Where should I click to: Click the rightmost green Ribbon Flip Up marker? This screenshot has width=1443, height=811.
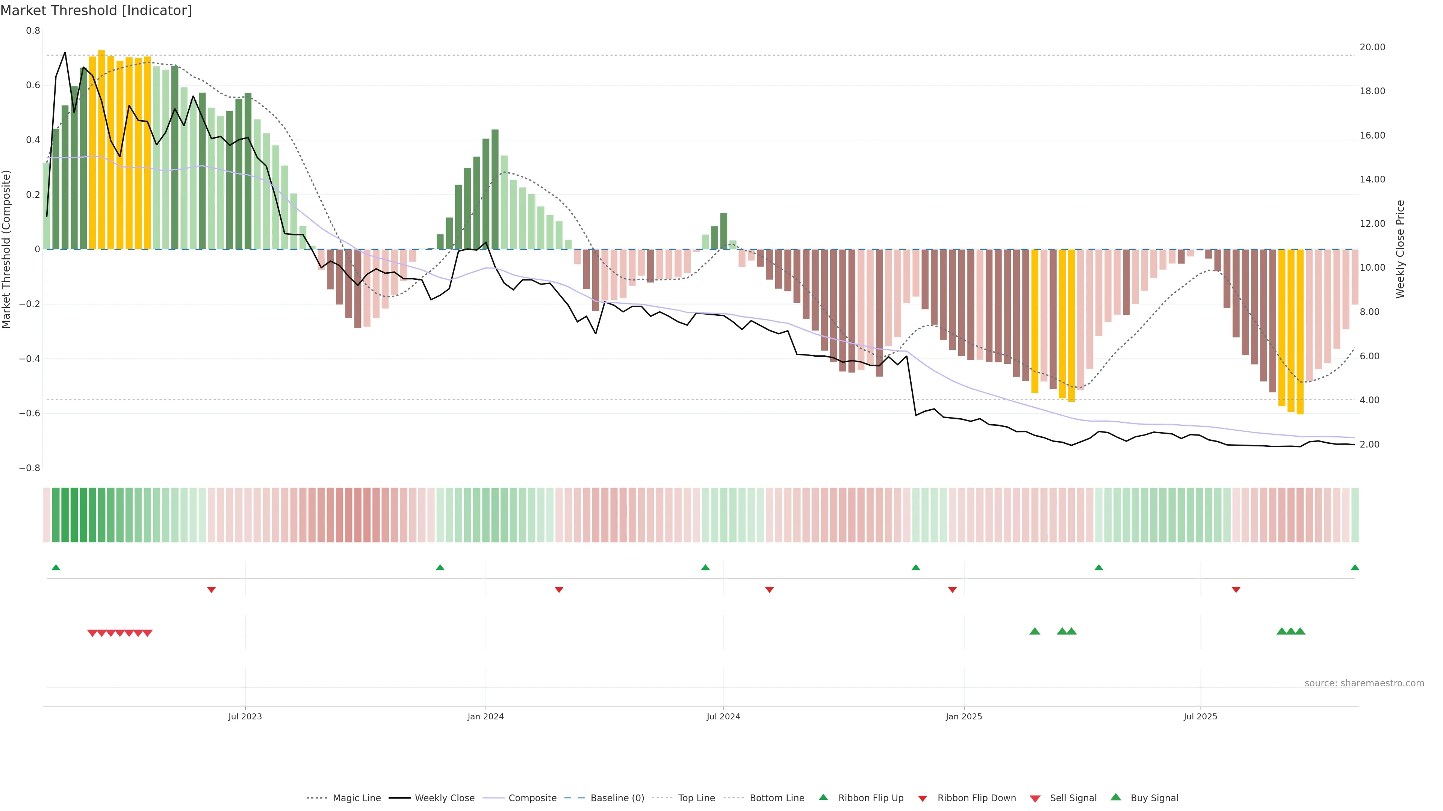[1354, 568]
